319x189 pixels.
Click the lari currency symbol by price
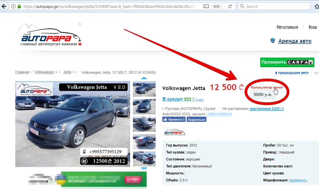coord(242,87)
